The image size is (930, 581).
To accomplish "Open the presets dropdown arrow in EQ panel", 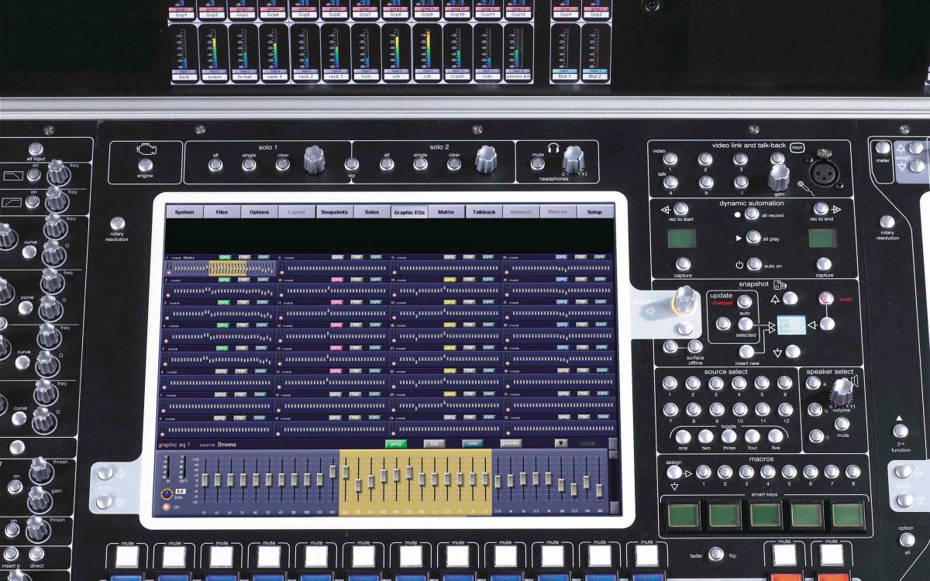I will [x=561, y=444].
